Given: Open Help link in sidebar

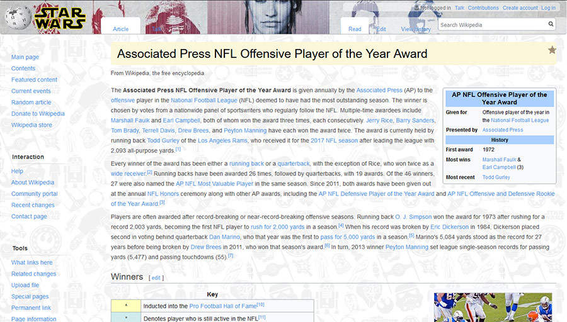Looking at the screenshot, I should (x=17, y=171).
